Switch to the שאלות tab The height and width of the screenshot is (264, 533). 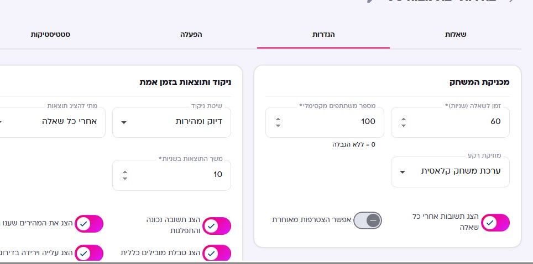point(455,35)
